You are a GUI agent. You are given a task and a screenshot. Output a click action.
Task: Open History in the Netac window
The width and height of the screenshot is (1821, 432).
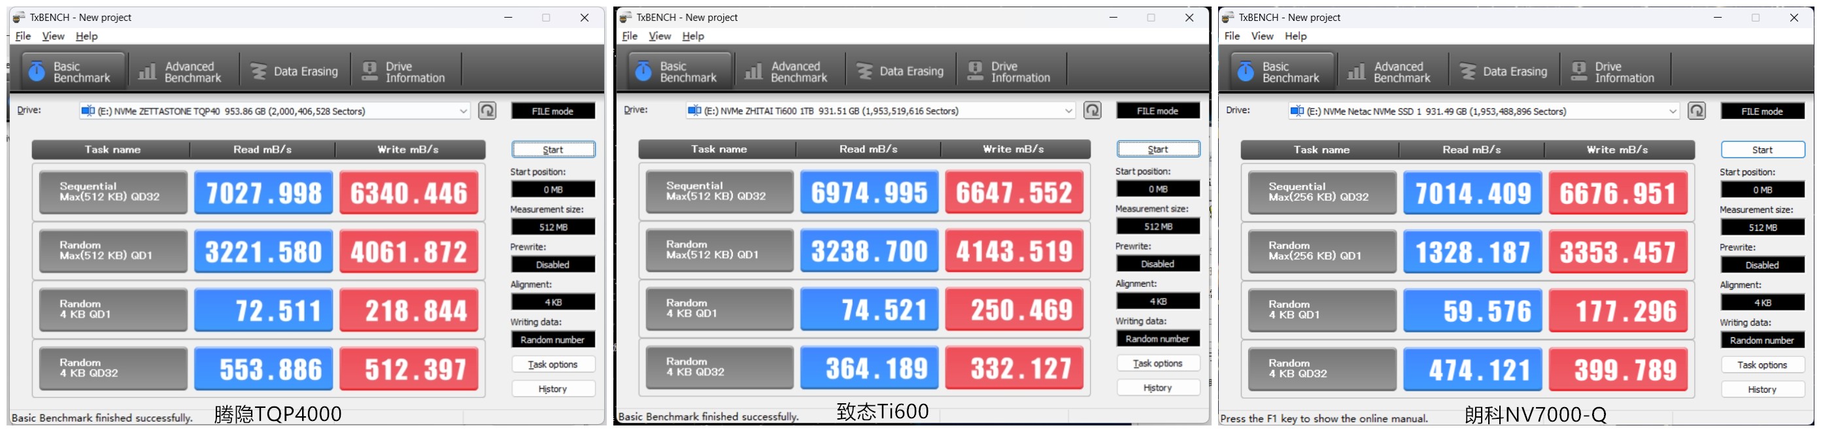point(1762,390)
